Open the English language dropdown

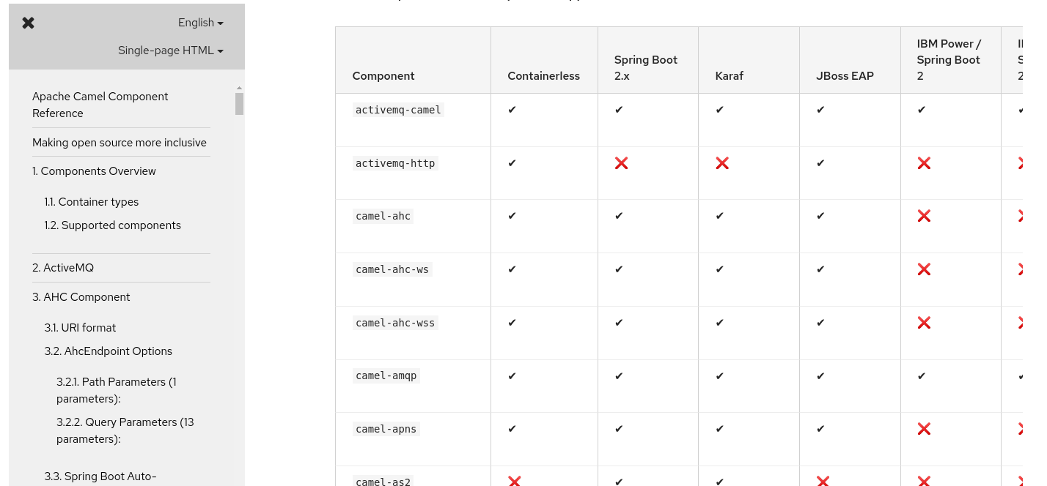[x=200, y=23]
